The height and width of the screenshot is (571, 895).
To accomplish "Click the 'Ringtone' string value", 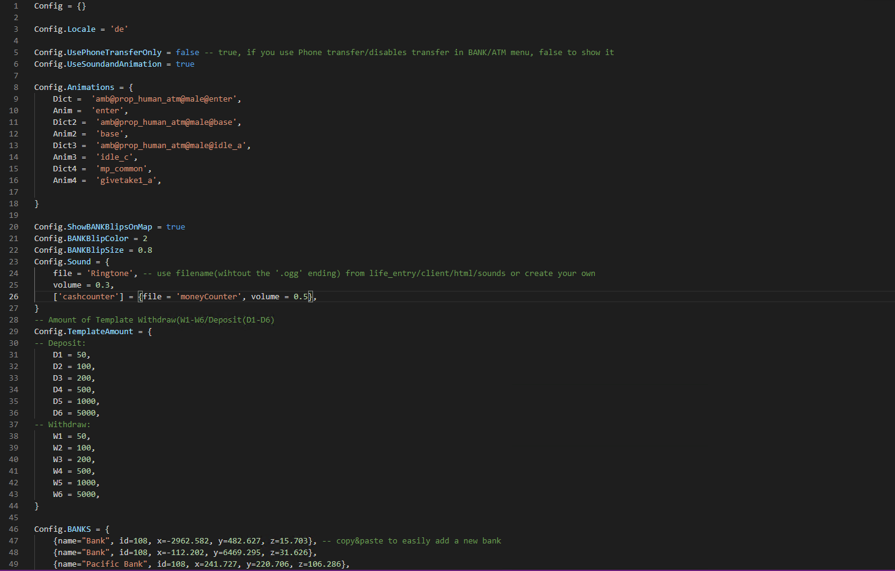I will 110,274.
